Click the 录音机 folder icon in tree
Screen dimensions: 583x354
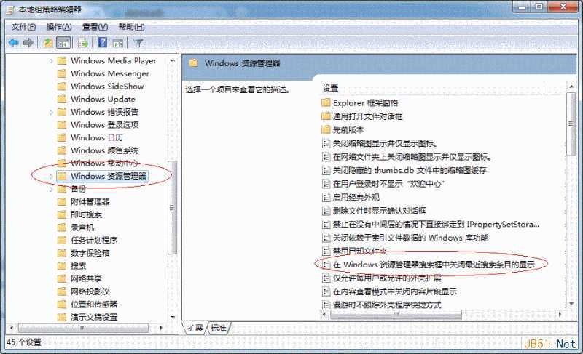(x=62, y=228)
